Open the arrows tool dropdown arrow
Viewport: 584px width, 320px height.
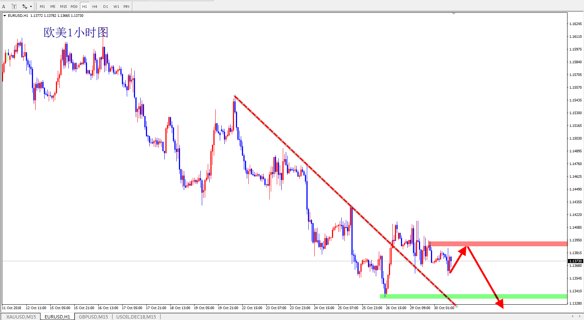pyautogui.click(x=31, y=6)
